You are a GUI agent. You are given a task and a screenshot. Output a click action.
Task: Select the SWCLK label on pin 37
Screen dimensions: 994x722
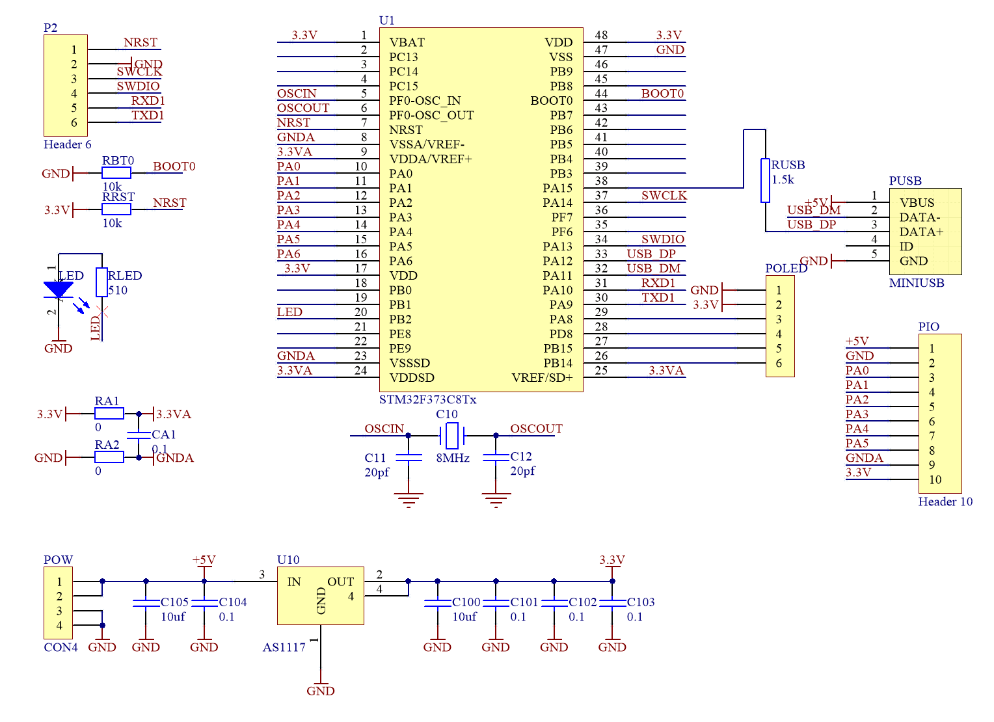tap(664, 194)
